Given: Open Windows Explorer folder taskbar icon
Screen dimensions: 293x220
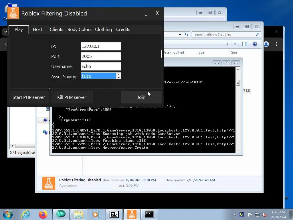Looking at the screenshot, I should coord(79,214).
